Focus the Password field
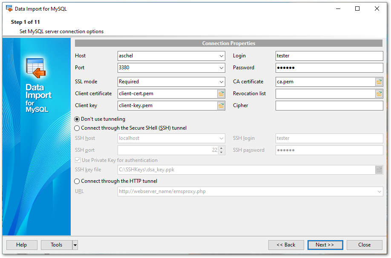The image size is (391, 258). point(329,68)
